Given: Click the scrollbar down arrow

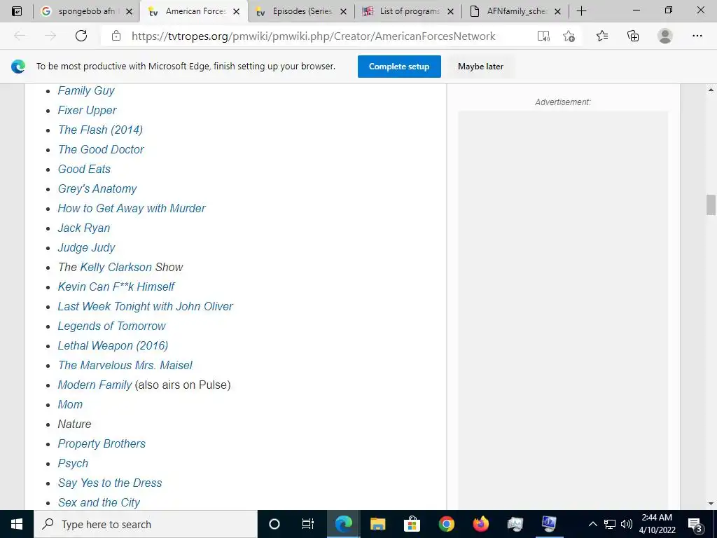Looking at the screenshot, I should (x=711, y=504).
